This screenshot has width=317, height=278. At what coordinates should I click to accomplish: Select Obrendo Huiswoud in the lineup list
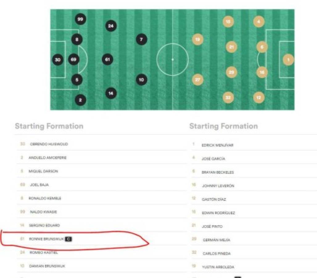coord(49,144)
